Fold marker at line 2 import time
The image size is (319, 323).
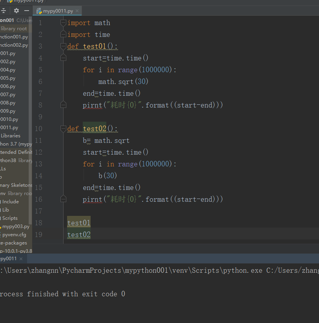point(63,34)
